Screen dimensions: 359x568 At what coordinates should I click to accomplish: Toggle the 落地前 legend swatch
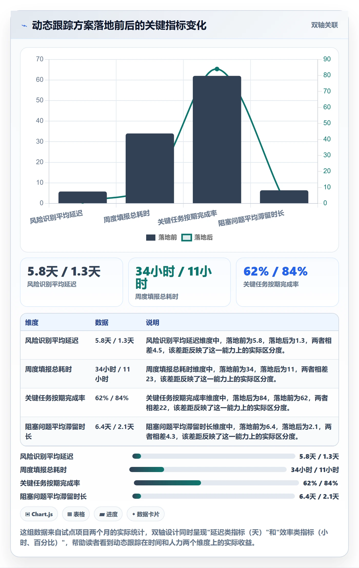151,238
